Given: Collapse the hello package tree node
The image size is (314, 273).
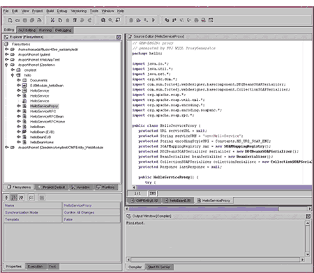Looking at the screenshot, I should click(x=13, y=75).
